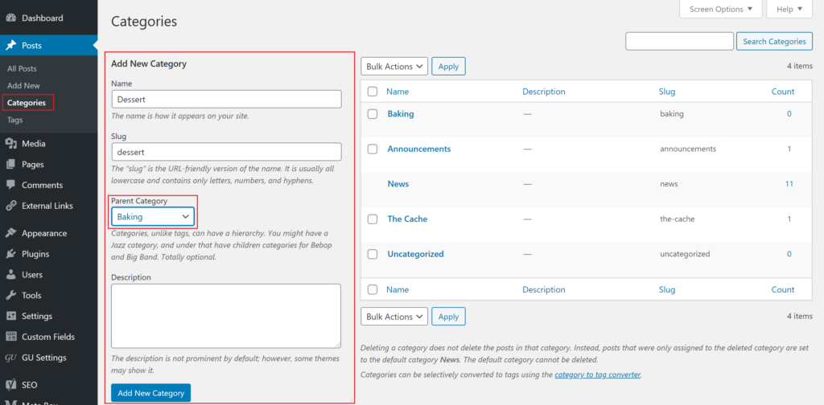Click the Dashboard gauge icon
Viewport: 824px width, 405px height.
(10, 18)
